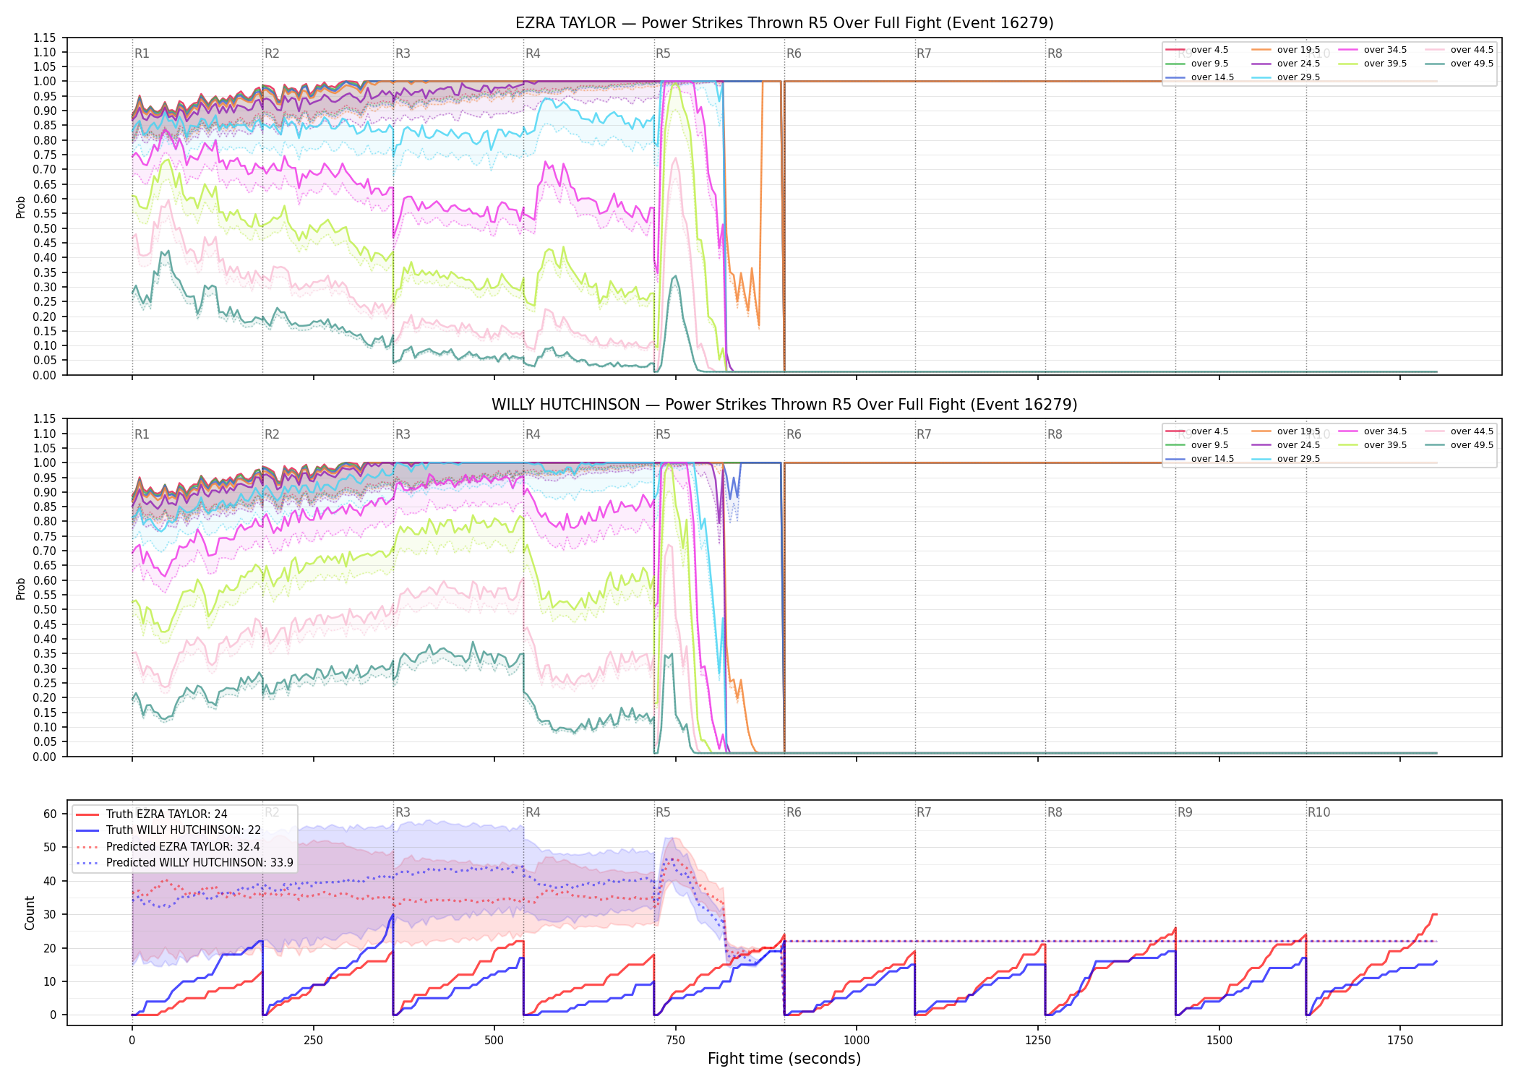
Task: Click the R5 round marker in top chart
Action: [663, 53]
